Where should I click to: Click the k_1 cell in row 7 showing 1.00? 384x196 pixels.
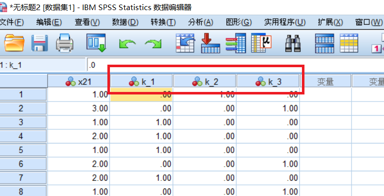pos(141,178)
